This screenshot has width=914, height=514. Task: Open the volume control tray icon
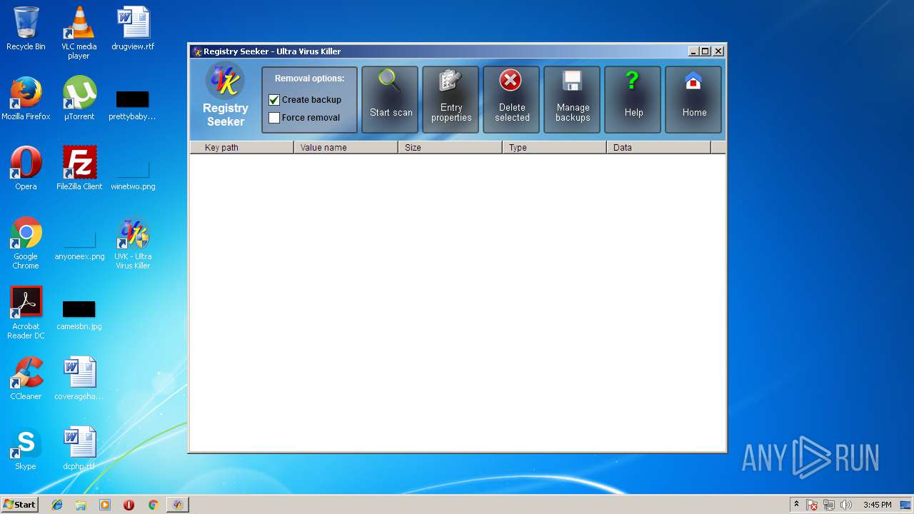pos(846,505)
